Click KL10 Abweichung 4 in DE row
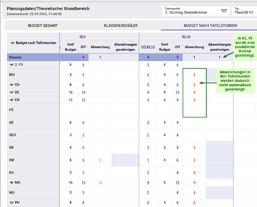The width and height of the screenshot is (257, 207). [194, 92]
